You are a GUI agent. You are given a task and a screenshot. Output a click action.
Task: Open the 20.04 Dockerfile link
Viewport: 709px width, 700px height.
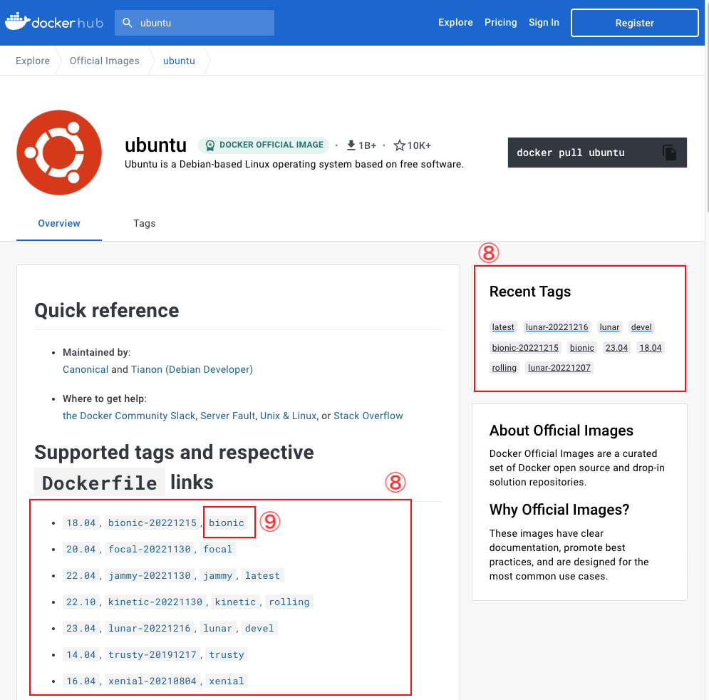[x=81, y=549]
